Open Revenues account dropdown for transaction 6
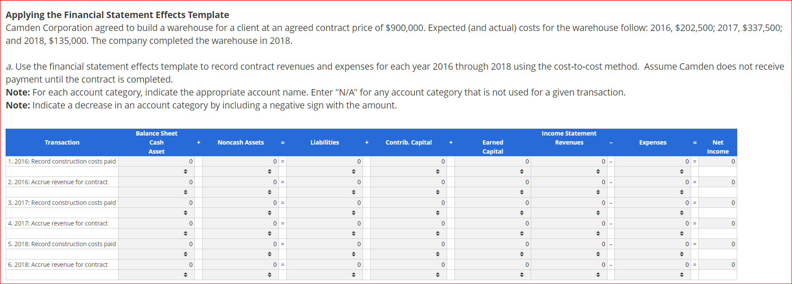 click(x=569, y=275)
